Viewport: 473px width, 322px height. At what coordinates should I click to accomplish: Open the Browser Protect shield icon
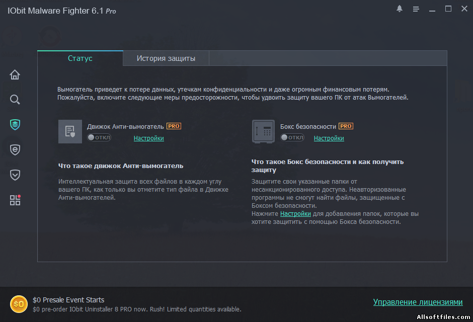pyautogui.click(x=15, y=149)
